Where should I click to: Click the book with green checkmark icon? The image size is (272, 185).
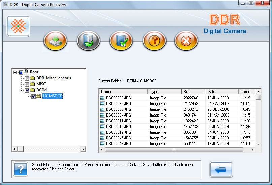coord(121,41)
